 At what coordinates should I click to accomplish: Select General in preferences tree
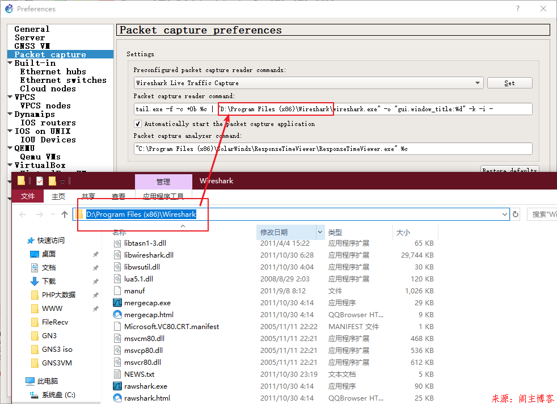(32, 29)
